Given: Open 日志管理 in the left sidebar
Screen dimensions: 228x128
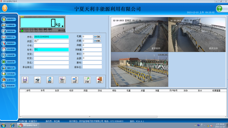Looking at the screenshot, I should [9, 49].
